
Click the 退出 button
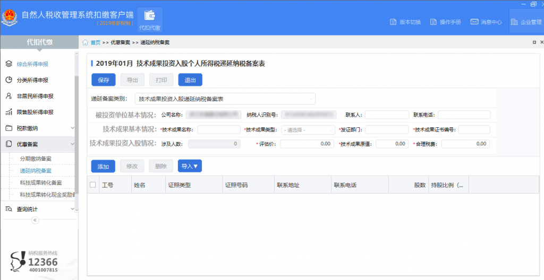[190, 80]
